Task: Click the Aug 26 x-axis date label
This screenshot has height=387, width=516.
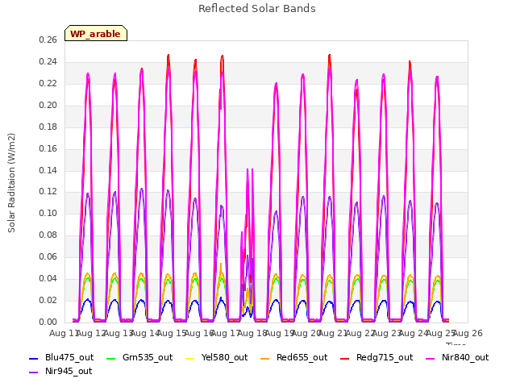Action: click(x=468, y=333)
